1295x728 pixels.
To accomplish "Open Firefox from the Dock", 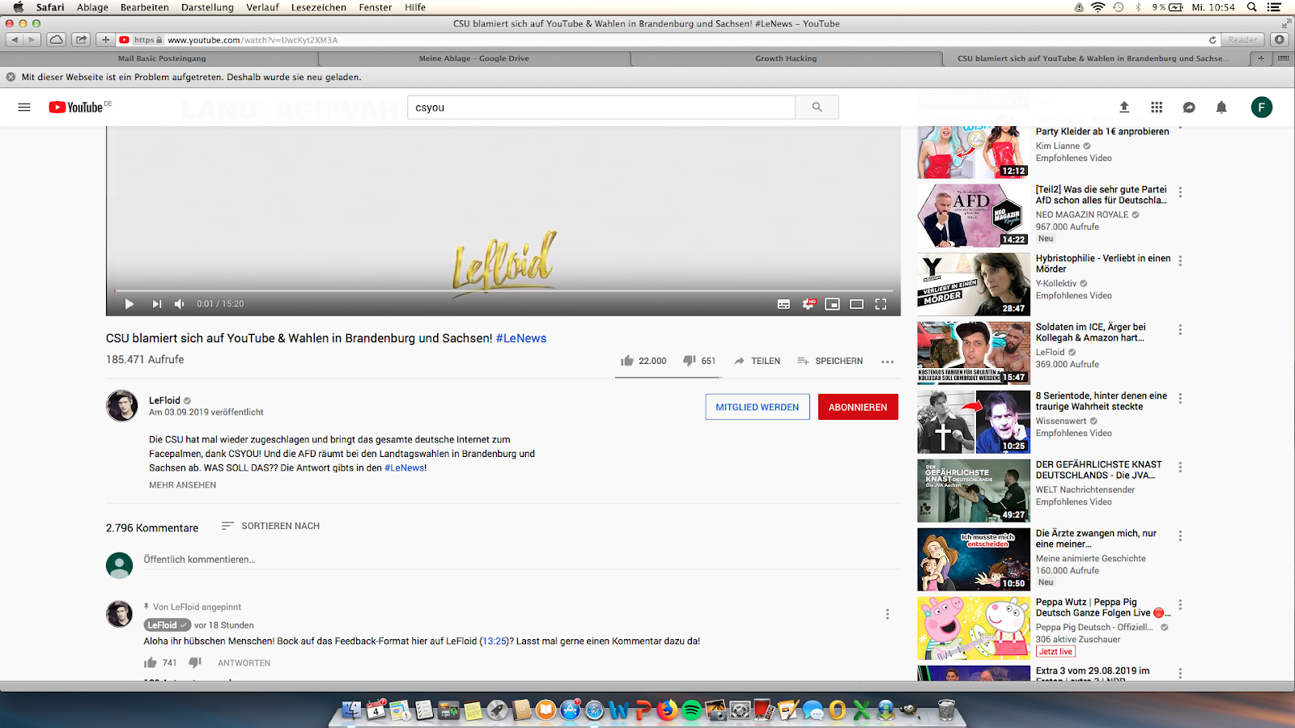I will 667,710.
